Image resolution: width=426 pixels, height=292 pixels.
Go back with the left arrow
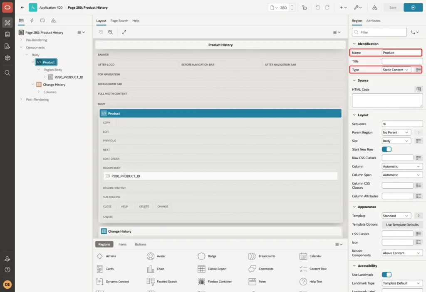[22, 7]
